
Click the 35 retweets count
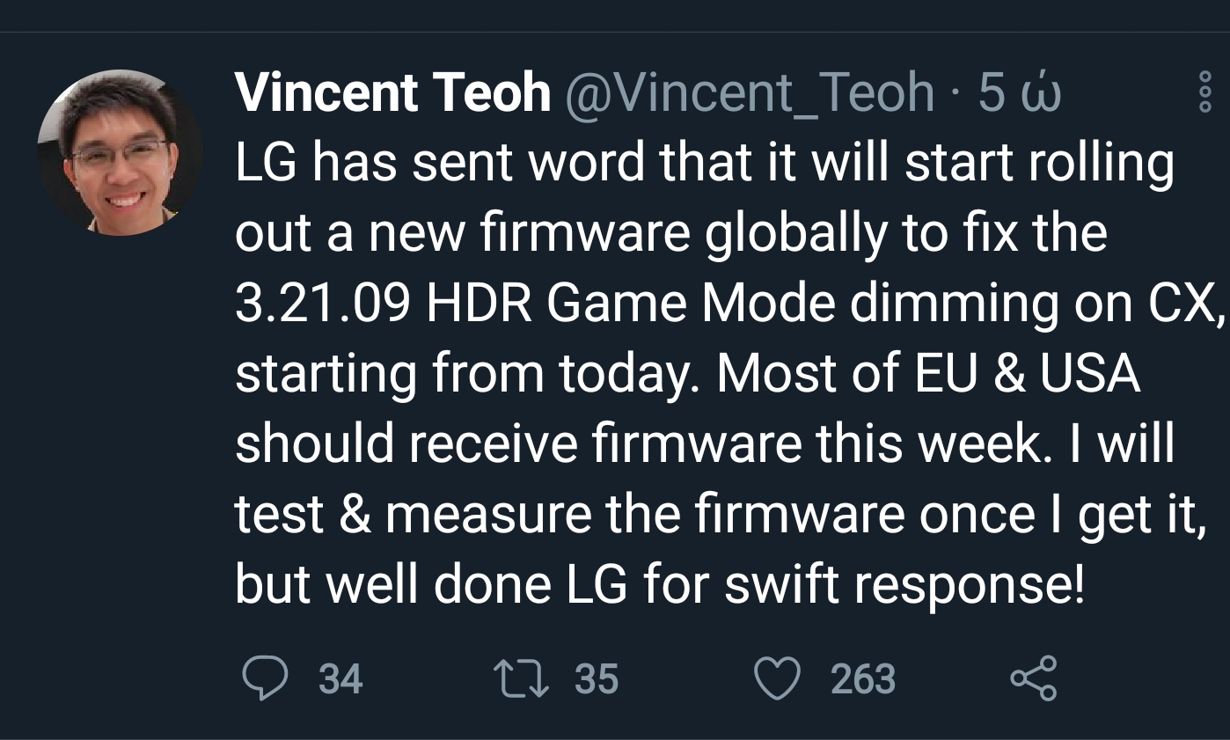click(597, 679)
